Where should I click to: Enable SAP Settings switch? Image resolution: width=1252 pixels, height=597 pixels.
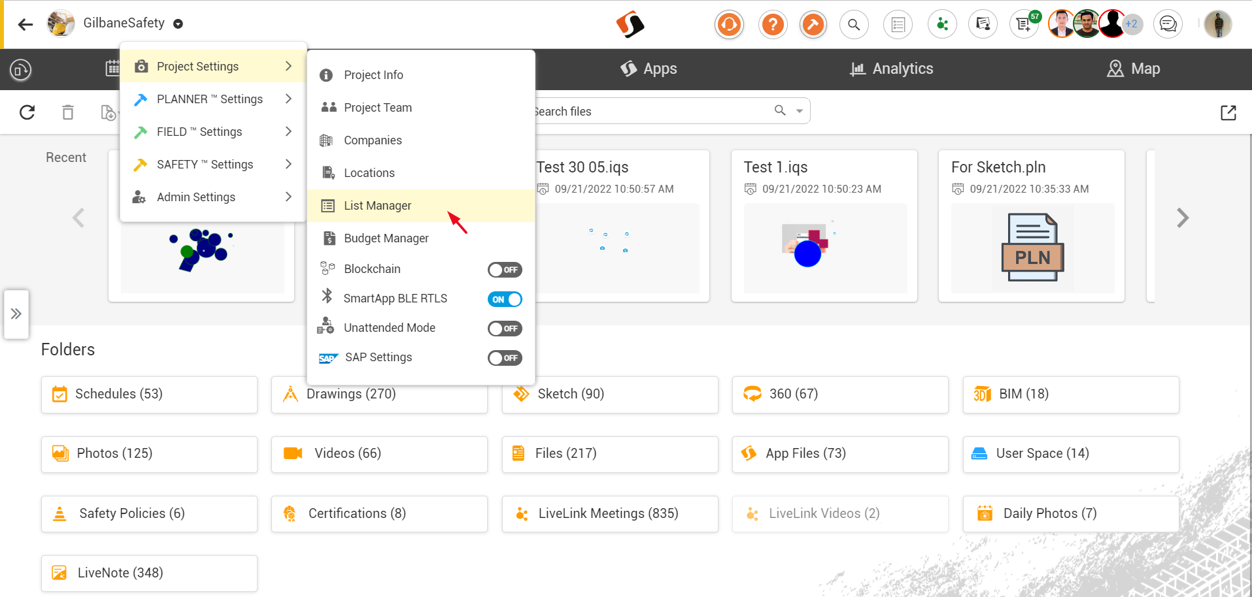505,358
